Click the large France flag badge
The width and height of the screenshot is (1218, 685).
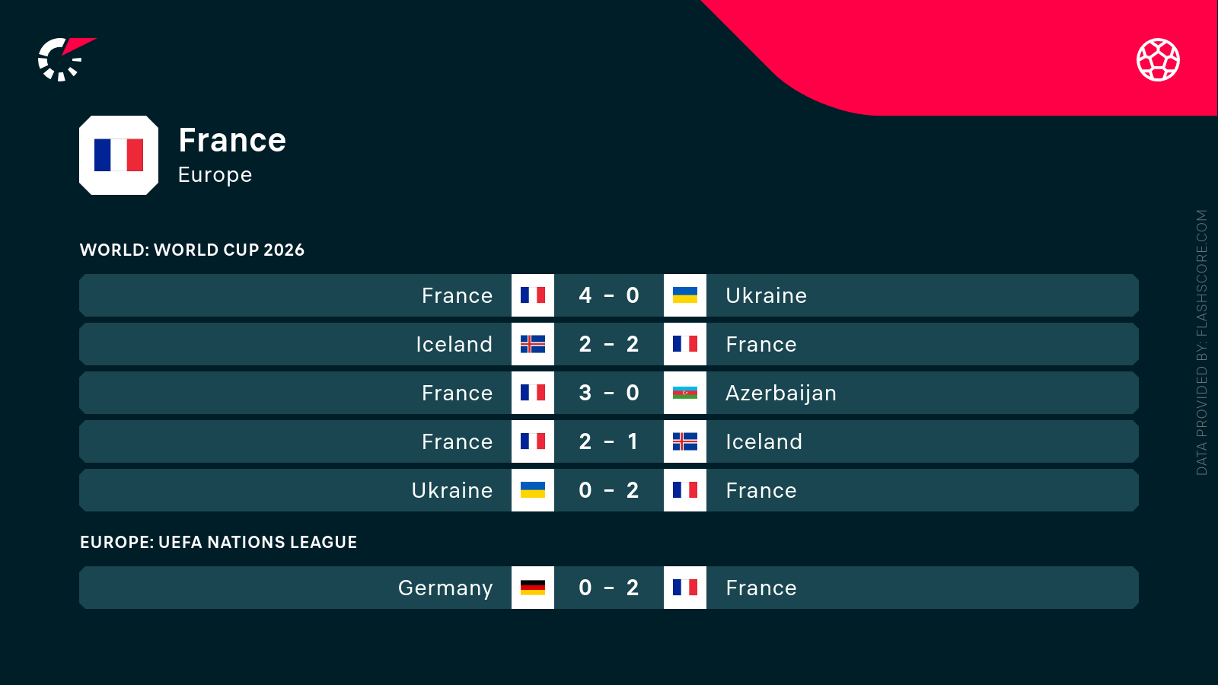[x=119, y=155]
